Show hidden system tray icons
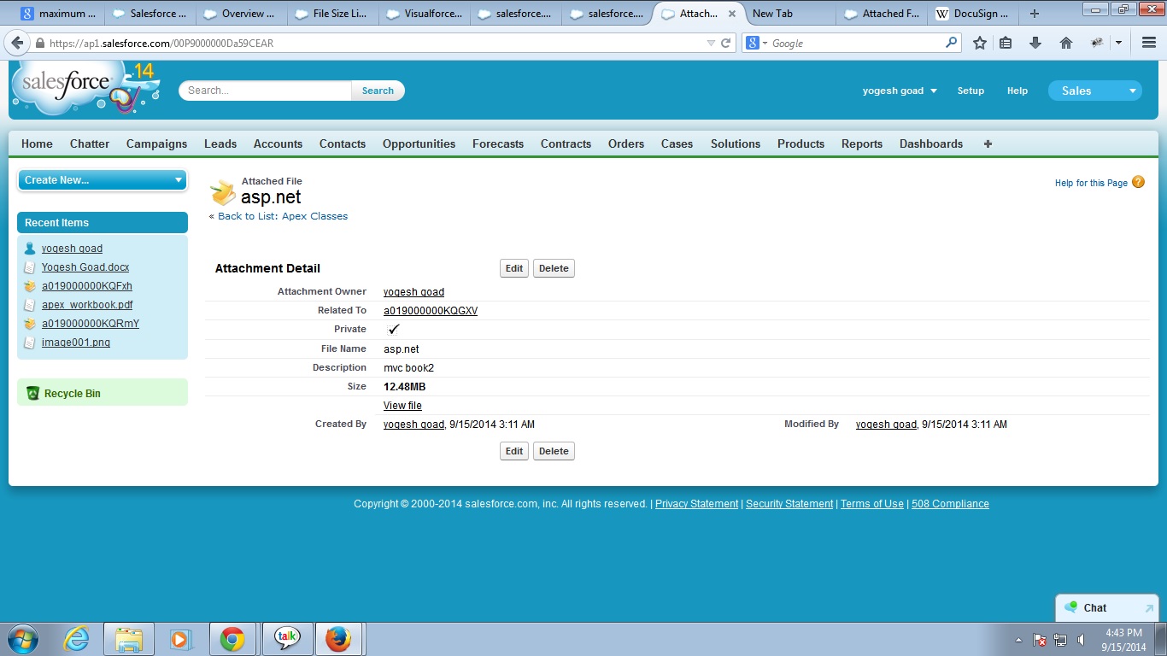The height and width of the screenshot is (656, 1167). [1018, 640]
